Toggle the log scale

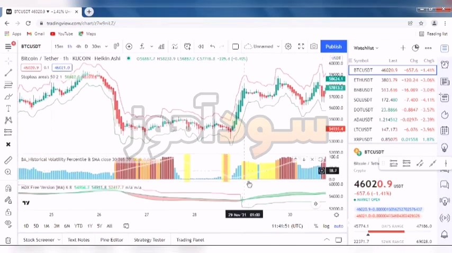326,226
